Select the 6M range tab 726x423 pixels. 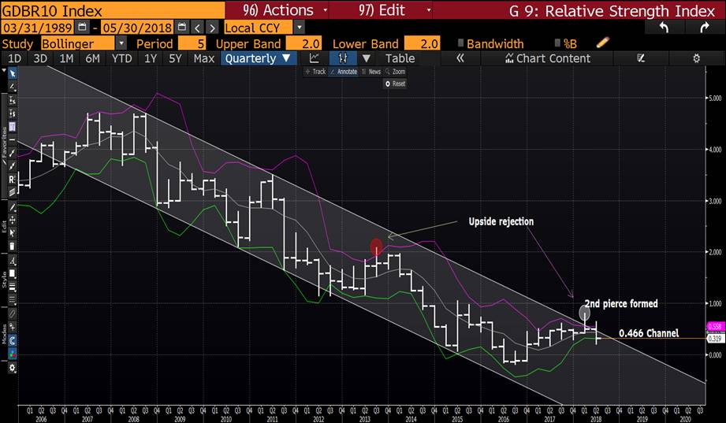[92, 58]
